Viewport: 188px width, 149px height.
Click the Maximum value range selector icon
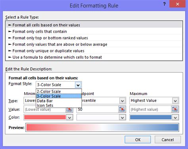point(175,109)
